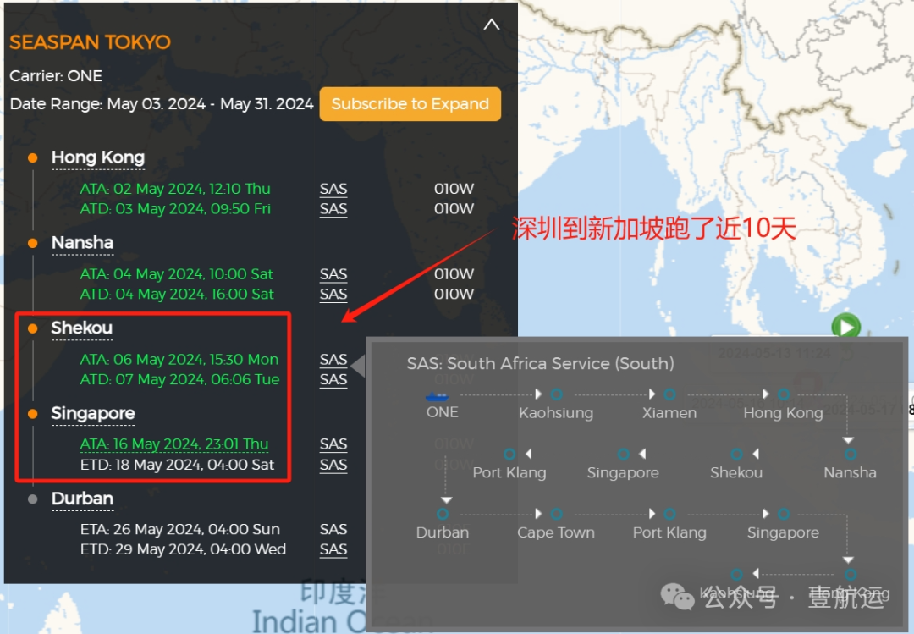The height and width of the screenshot is (634, 914).
Task: Click the Subscribe to Expand button
Action: 410,104
